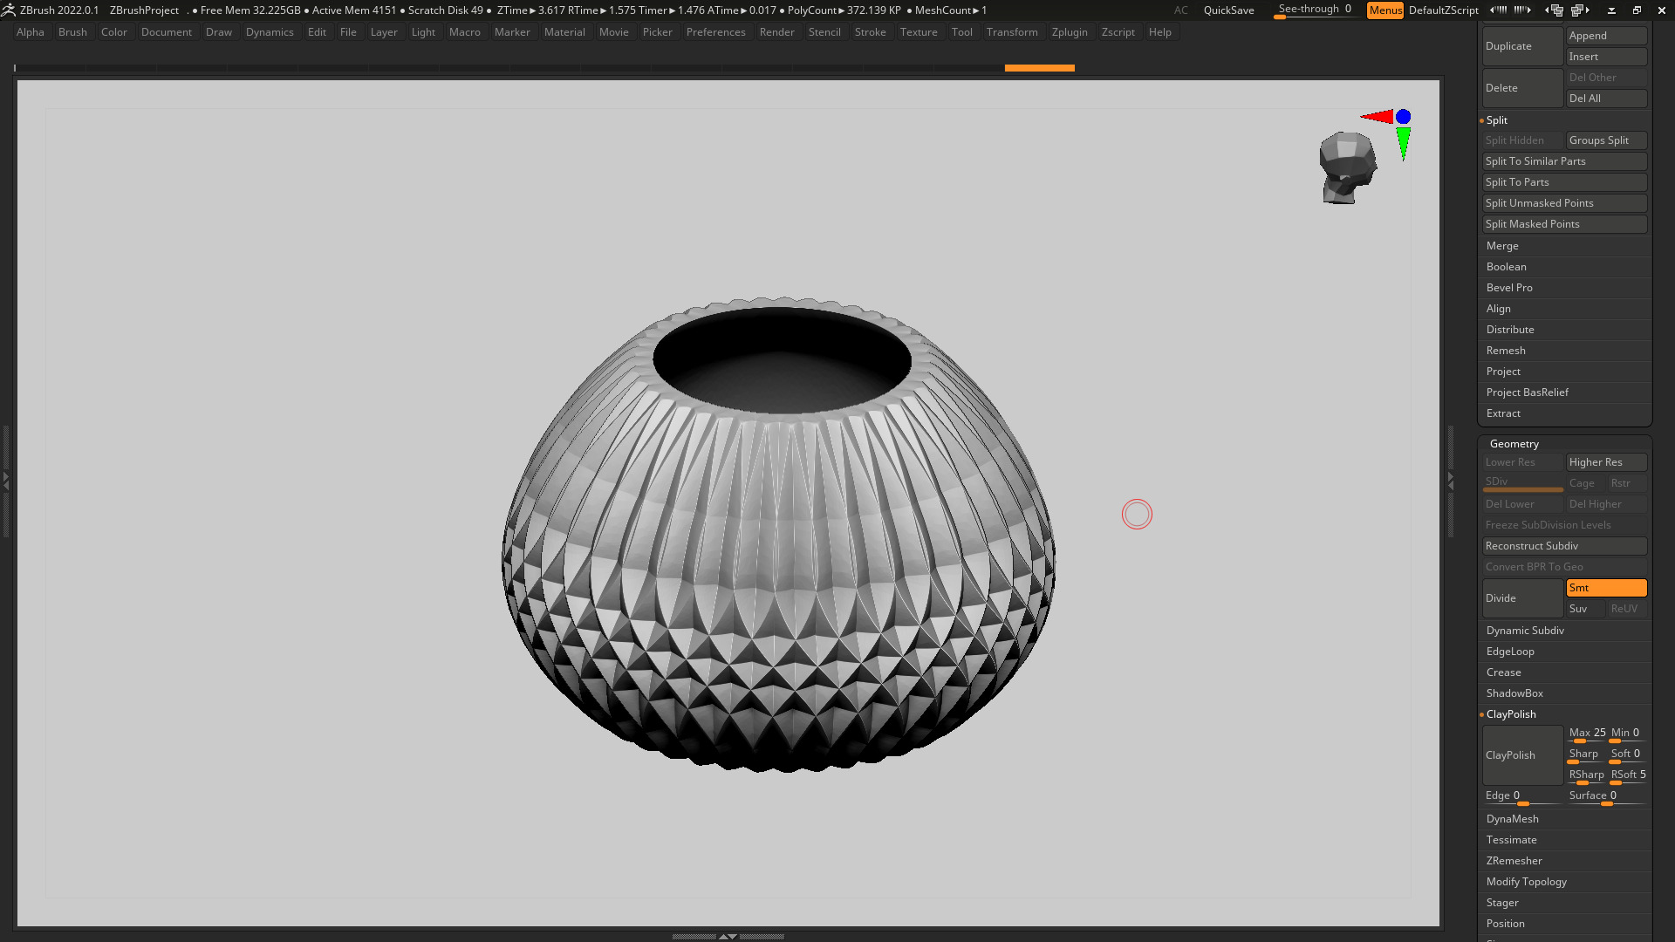This screenshot has height=942, width=1675.
Task: Collapse the Geometry palette header
Action: tap(1514, 444)
